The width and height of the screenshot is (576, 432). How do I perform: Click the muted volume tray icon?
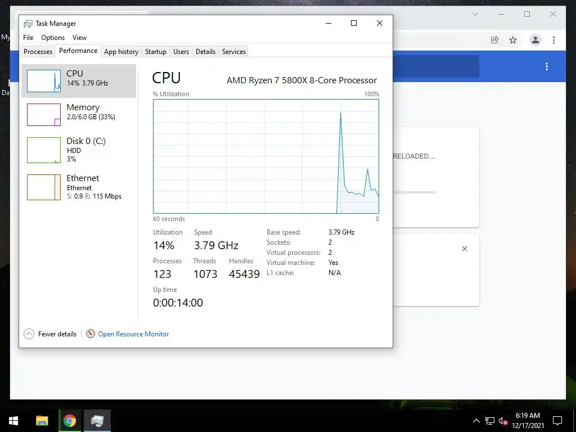[x=503, y=421]
